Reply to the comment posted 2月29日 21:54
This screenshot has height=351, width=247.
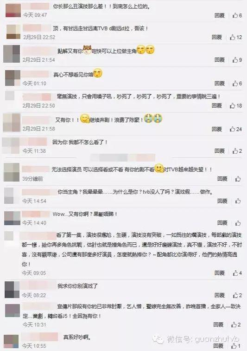click(x=219, y=60)
